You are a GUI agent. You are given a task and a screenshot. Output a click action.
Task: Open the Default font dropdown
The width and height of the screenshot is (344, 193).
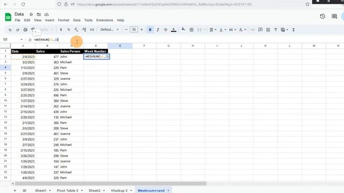tap(109, 29)
